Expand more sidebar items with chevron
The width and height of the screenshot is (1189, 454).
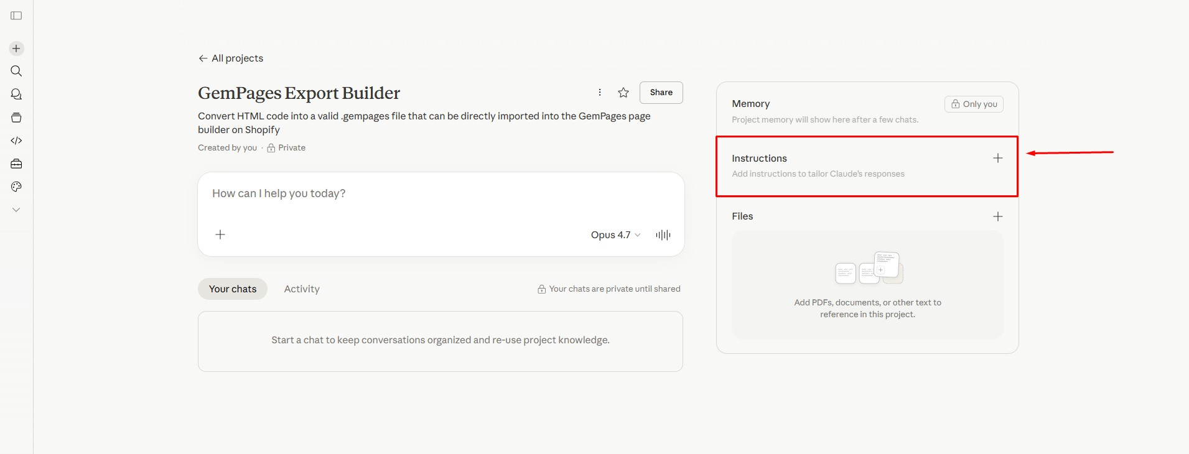(16, 210)
